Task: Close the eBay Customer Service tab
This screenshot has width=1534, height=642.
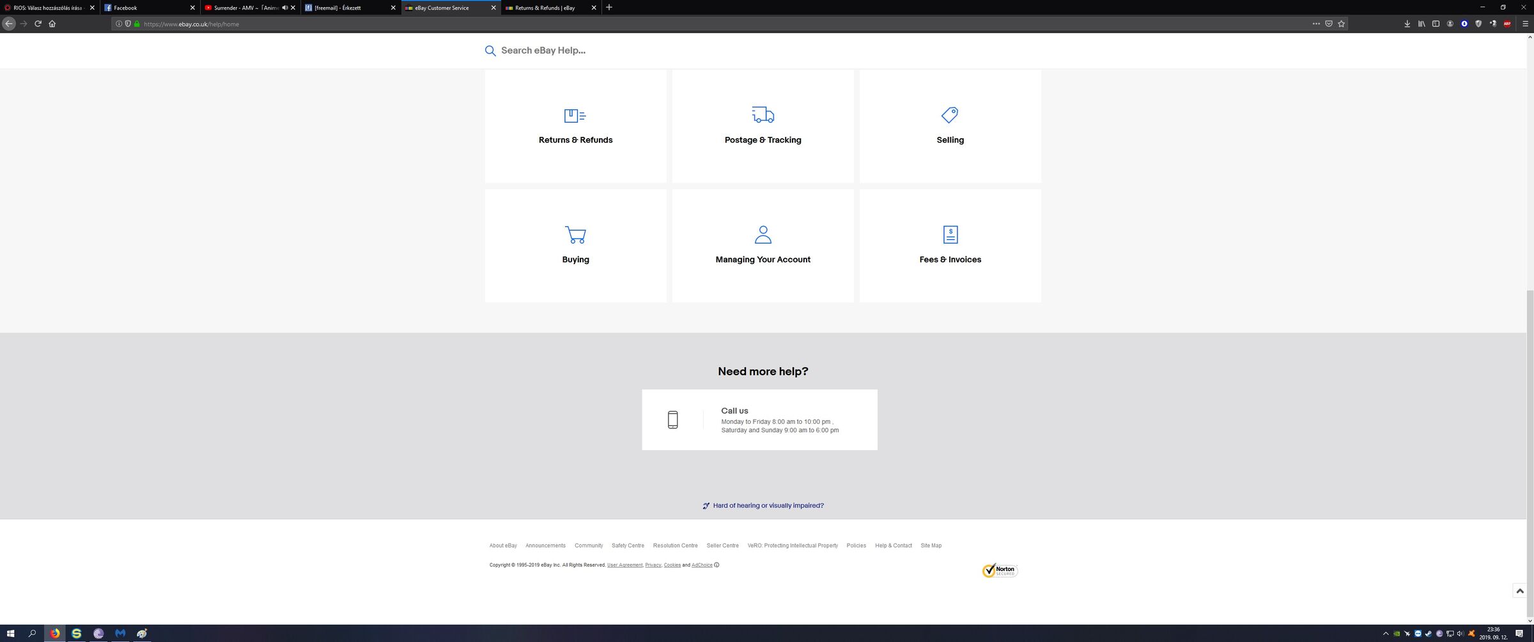Action: click(x=493, y=8)
